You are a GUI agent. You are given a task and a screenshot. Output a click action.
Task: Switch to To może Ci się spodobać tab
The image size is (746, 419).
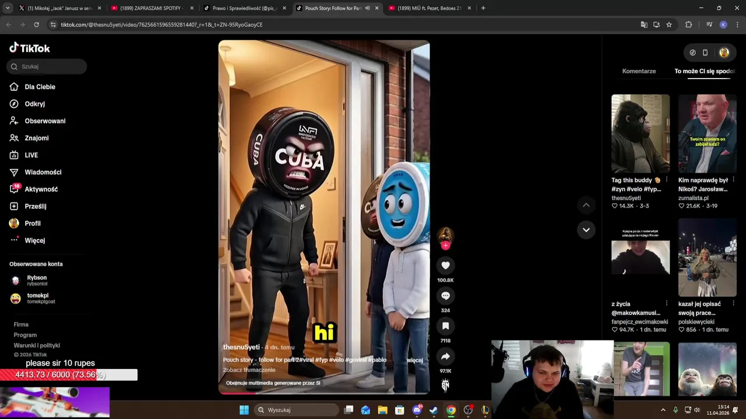[705, 71]
